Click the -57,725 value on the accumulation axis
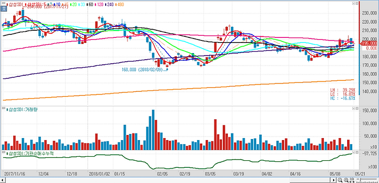 click(x=369, y=153)
